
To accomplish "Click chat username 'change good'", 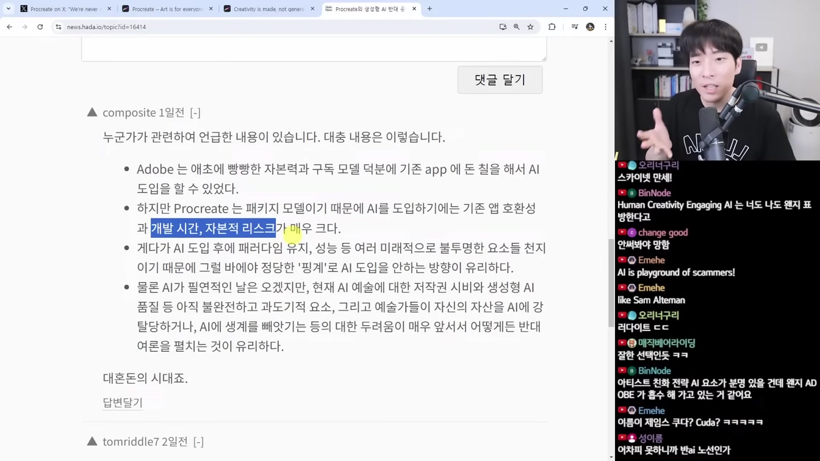I will click(x=663, y=232).
